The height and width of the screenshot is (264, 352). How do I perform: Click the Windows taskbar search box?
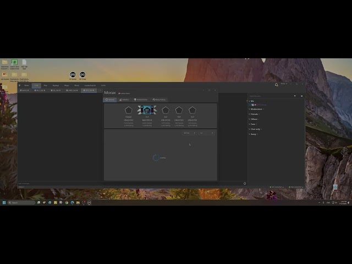(x=21, y=202)
